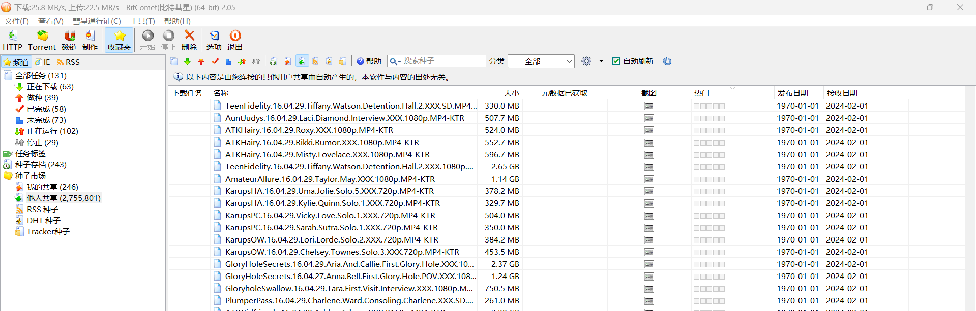Open 选项 options from the toolbar
The height and width of the screenshot is (311, 976).
[214, 40]
